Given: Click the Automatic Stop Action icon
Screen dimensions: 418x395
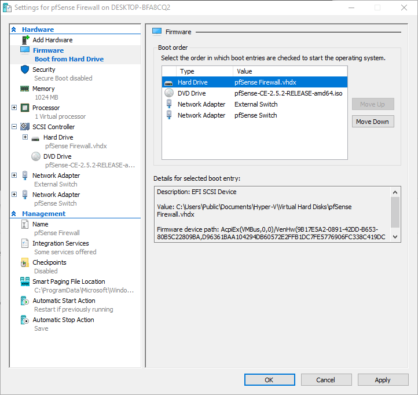Looking at the screenshot, I should pos(24,320).
